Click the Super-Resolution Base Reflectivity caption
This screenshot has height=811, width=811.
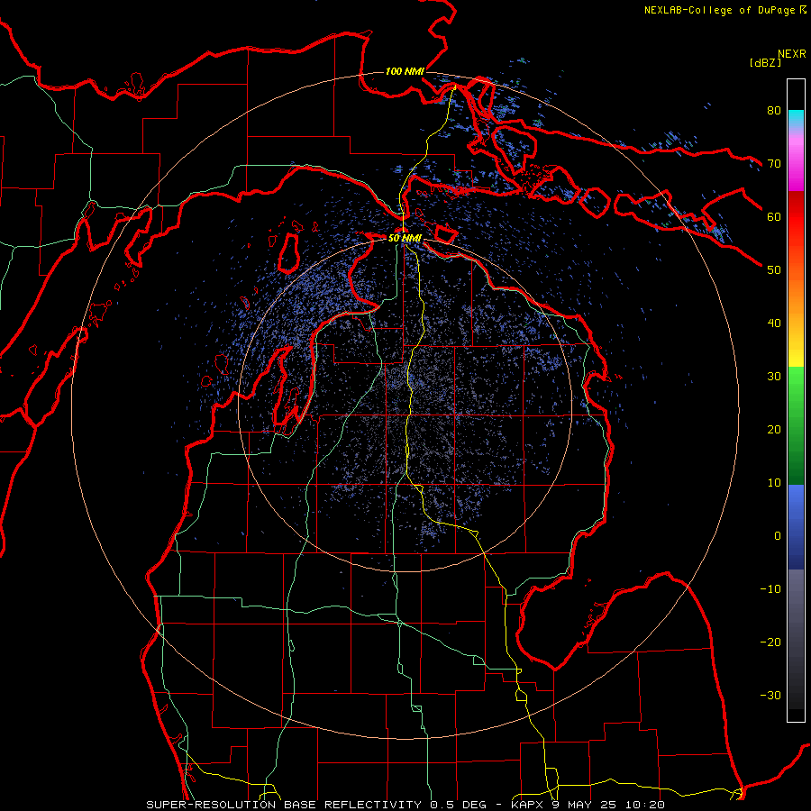(x=284, y=805)
